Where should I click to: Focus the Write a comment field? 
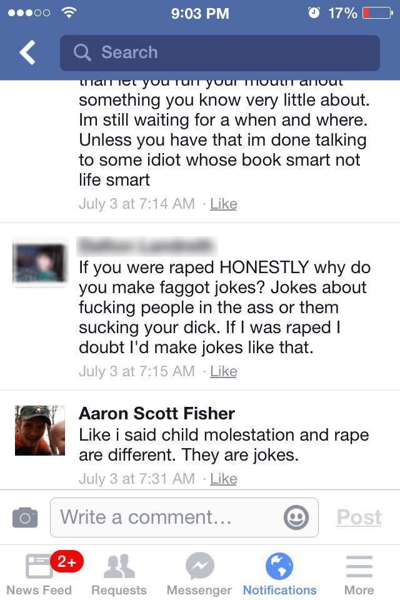[x=184, y=517]
